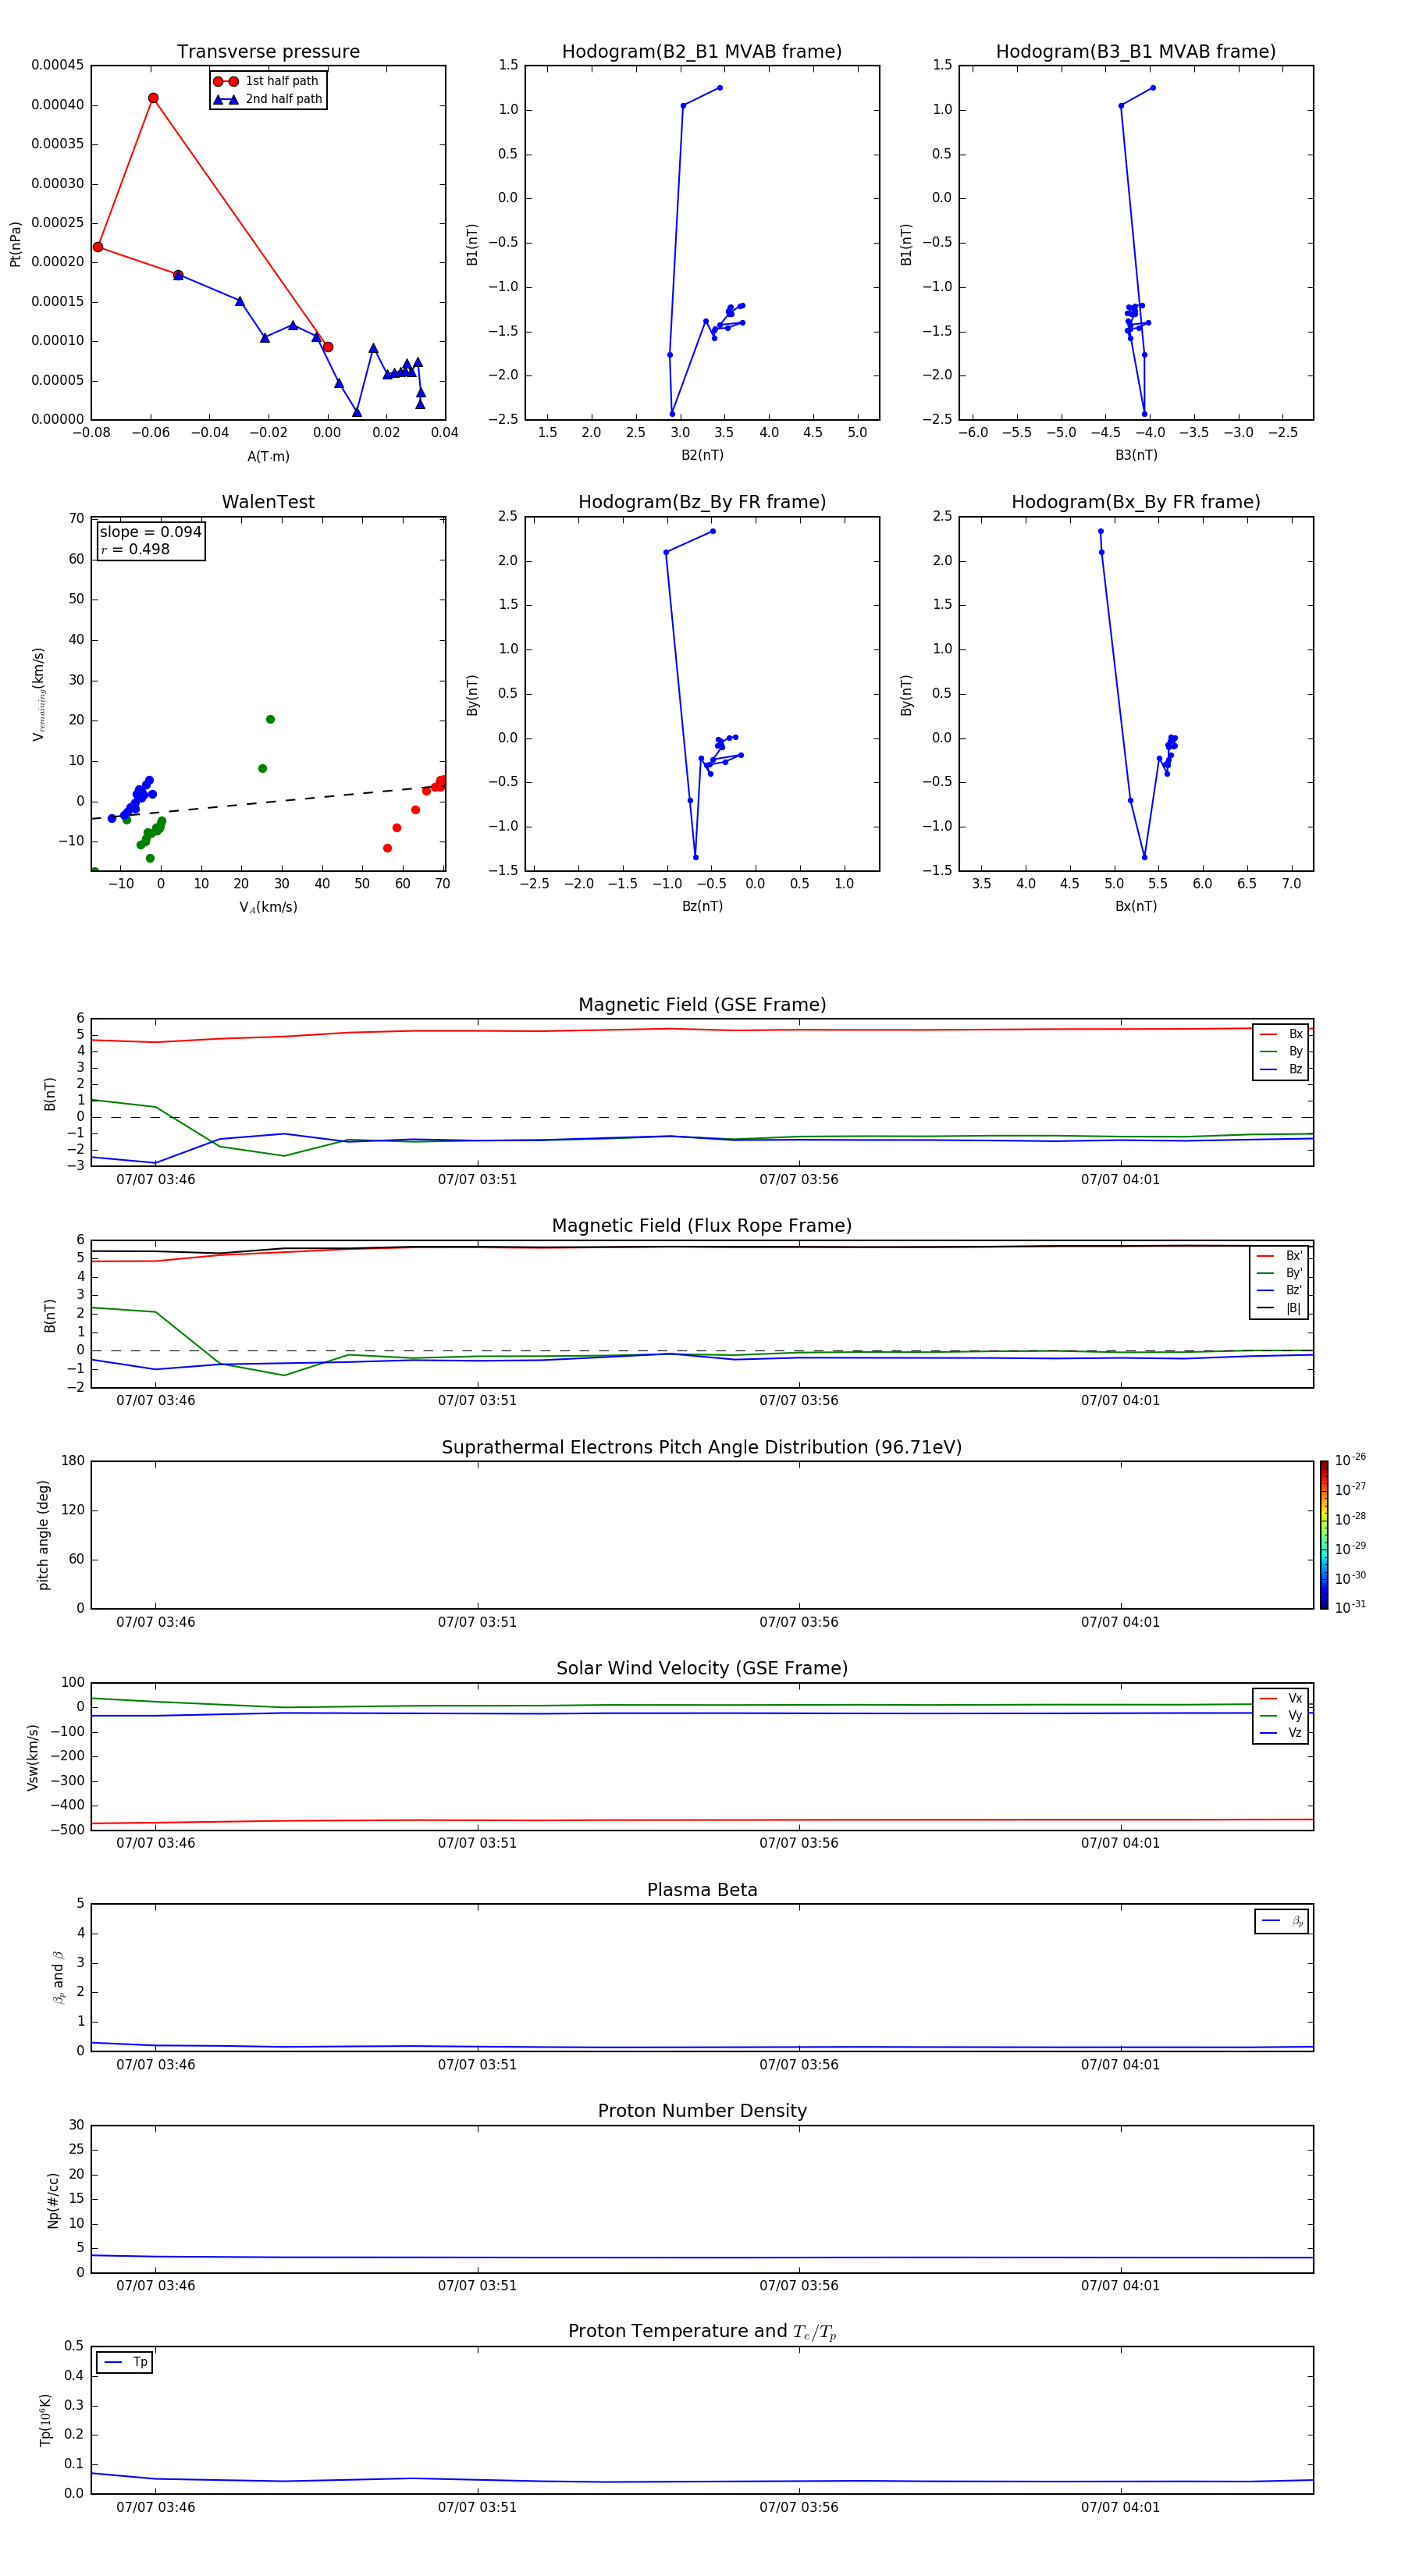Click the 'Bx(nT)' x-axis label
The width and height of the screenshot is (1405, 2576).
click(1136, 906)
